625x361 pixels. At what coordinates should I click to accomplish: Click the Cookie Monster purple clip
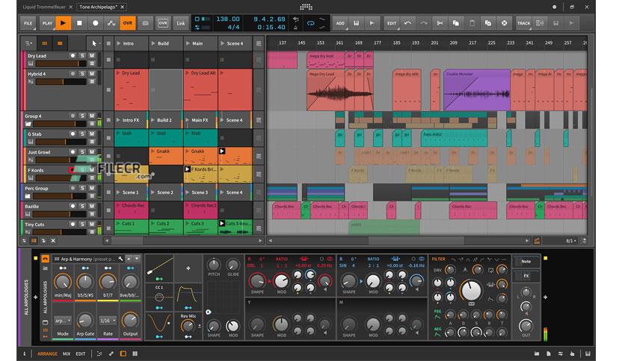[477, 90]
